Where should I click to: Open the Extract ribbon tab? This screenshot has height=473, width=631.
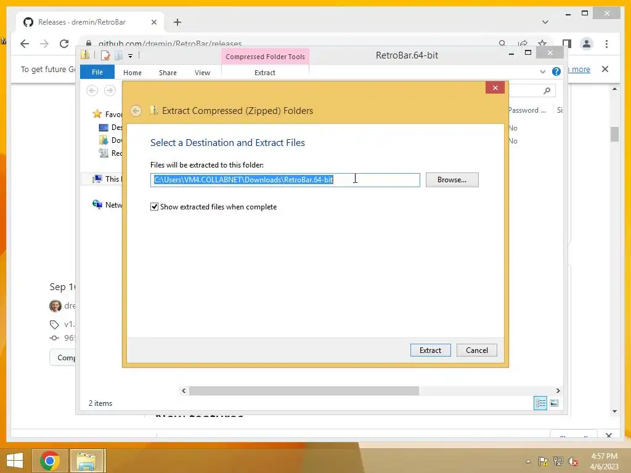tap(265, 73)
